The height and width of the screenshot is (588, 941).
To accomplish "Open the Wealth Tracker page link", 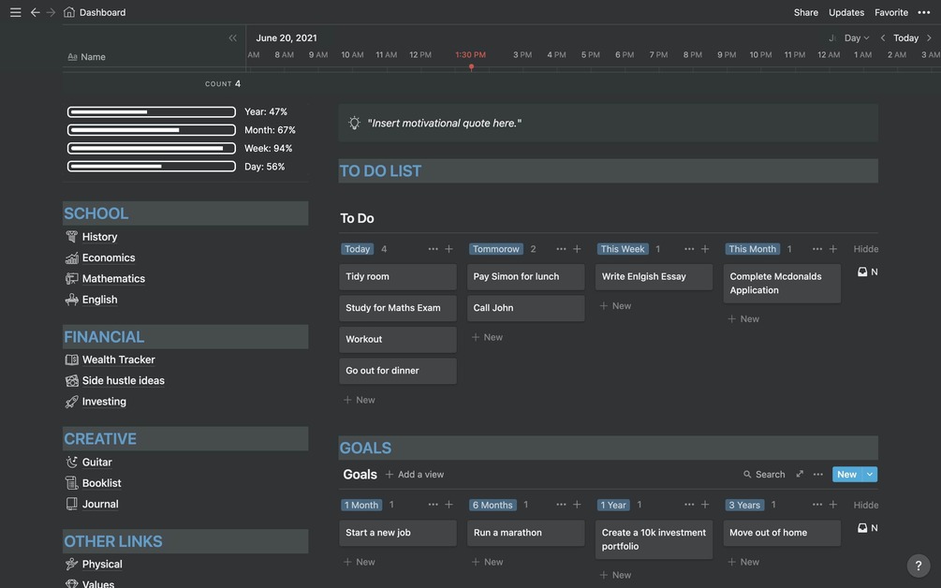I will 118,360.
